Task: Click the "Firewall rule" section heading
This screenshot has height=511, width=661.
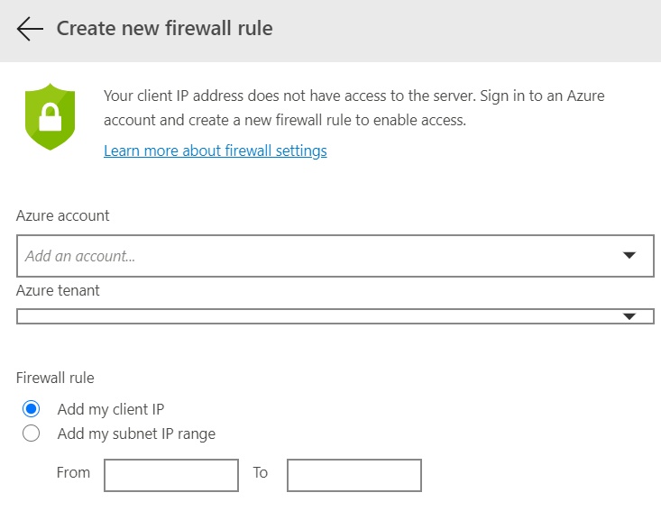Action: (55, 378)
